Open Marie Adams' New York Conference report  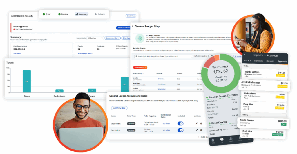(x=264, y=96)
